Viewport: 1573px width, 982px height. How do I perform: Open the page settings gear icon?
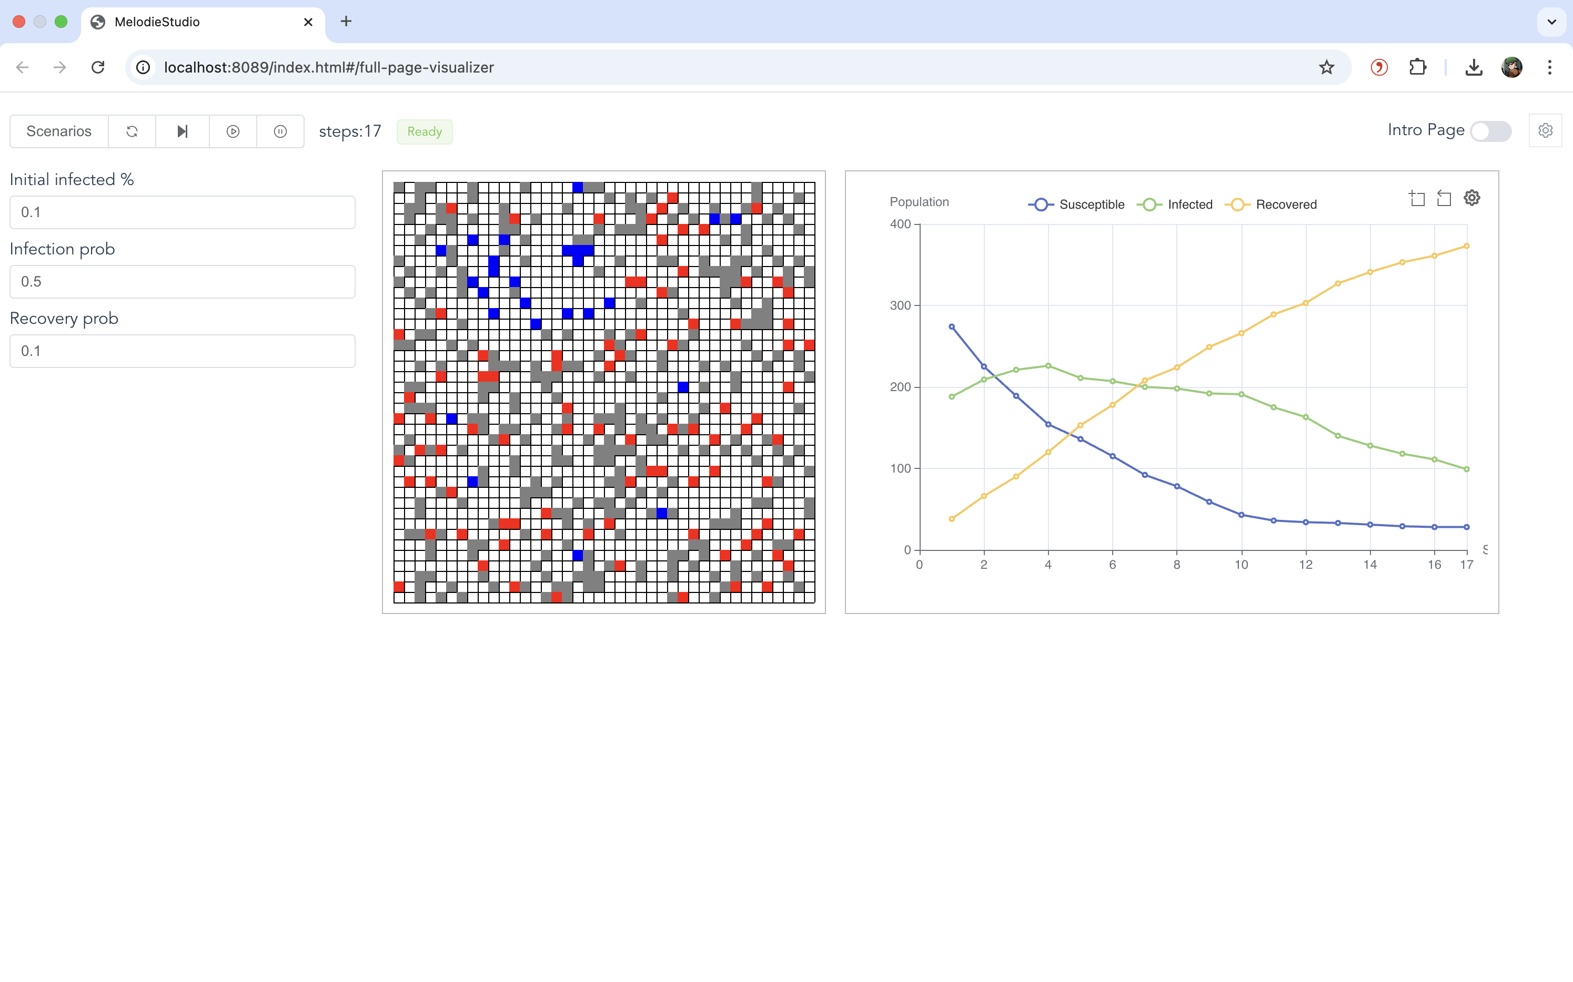click(1545, 130)
